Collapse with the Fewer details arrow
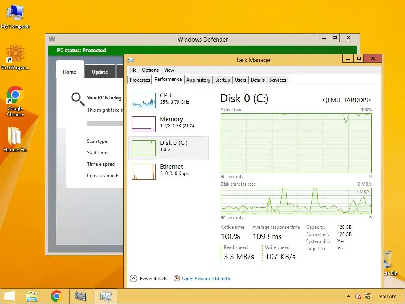 coord(133,279)
